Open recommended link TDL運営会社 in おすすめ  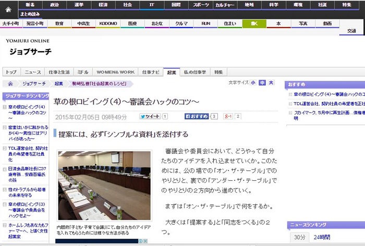[x=329, y=104]
